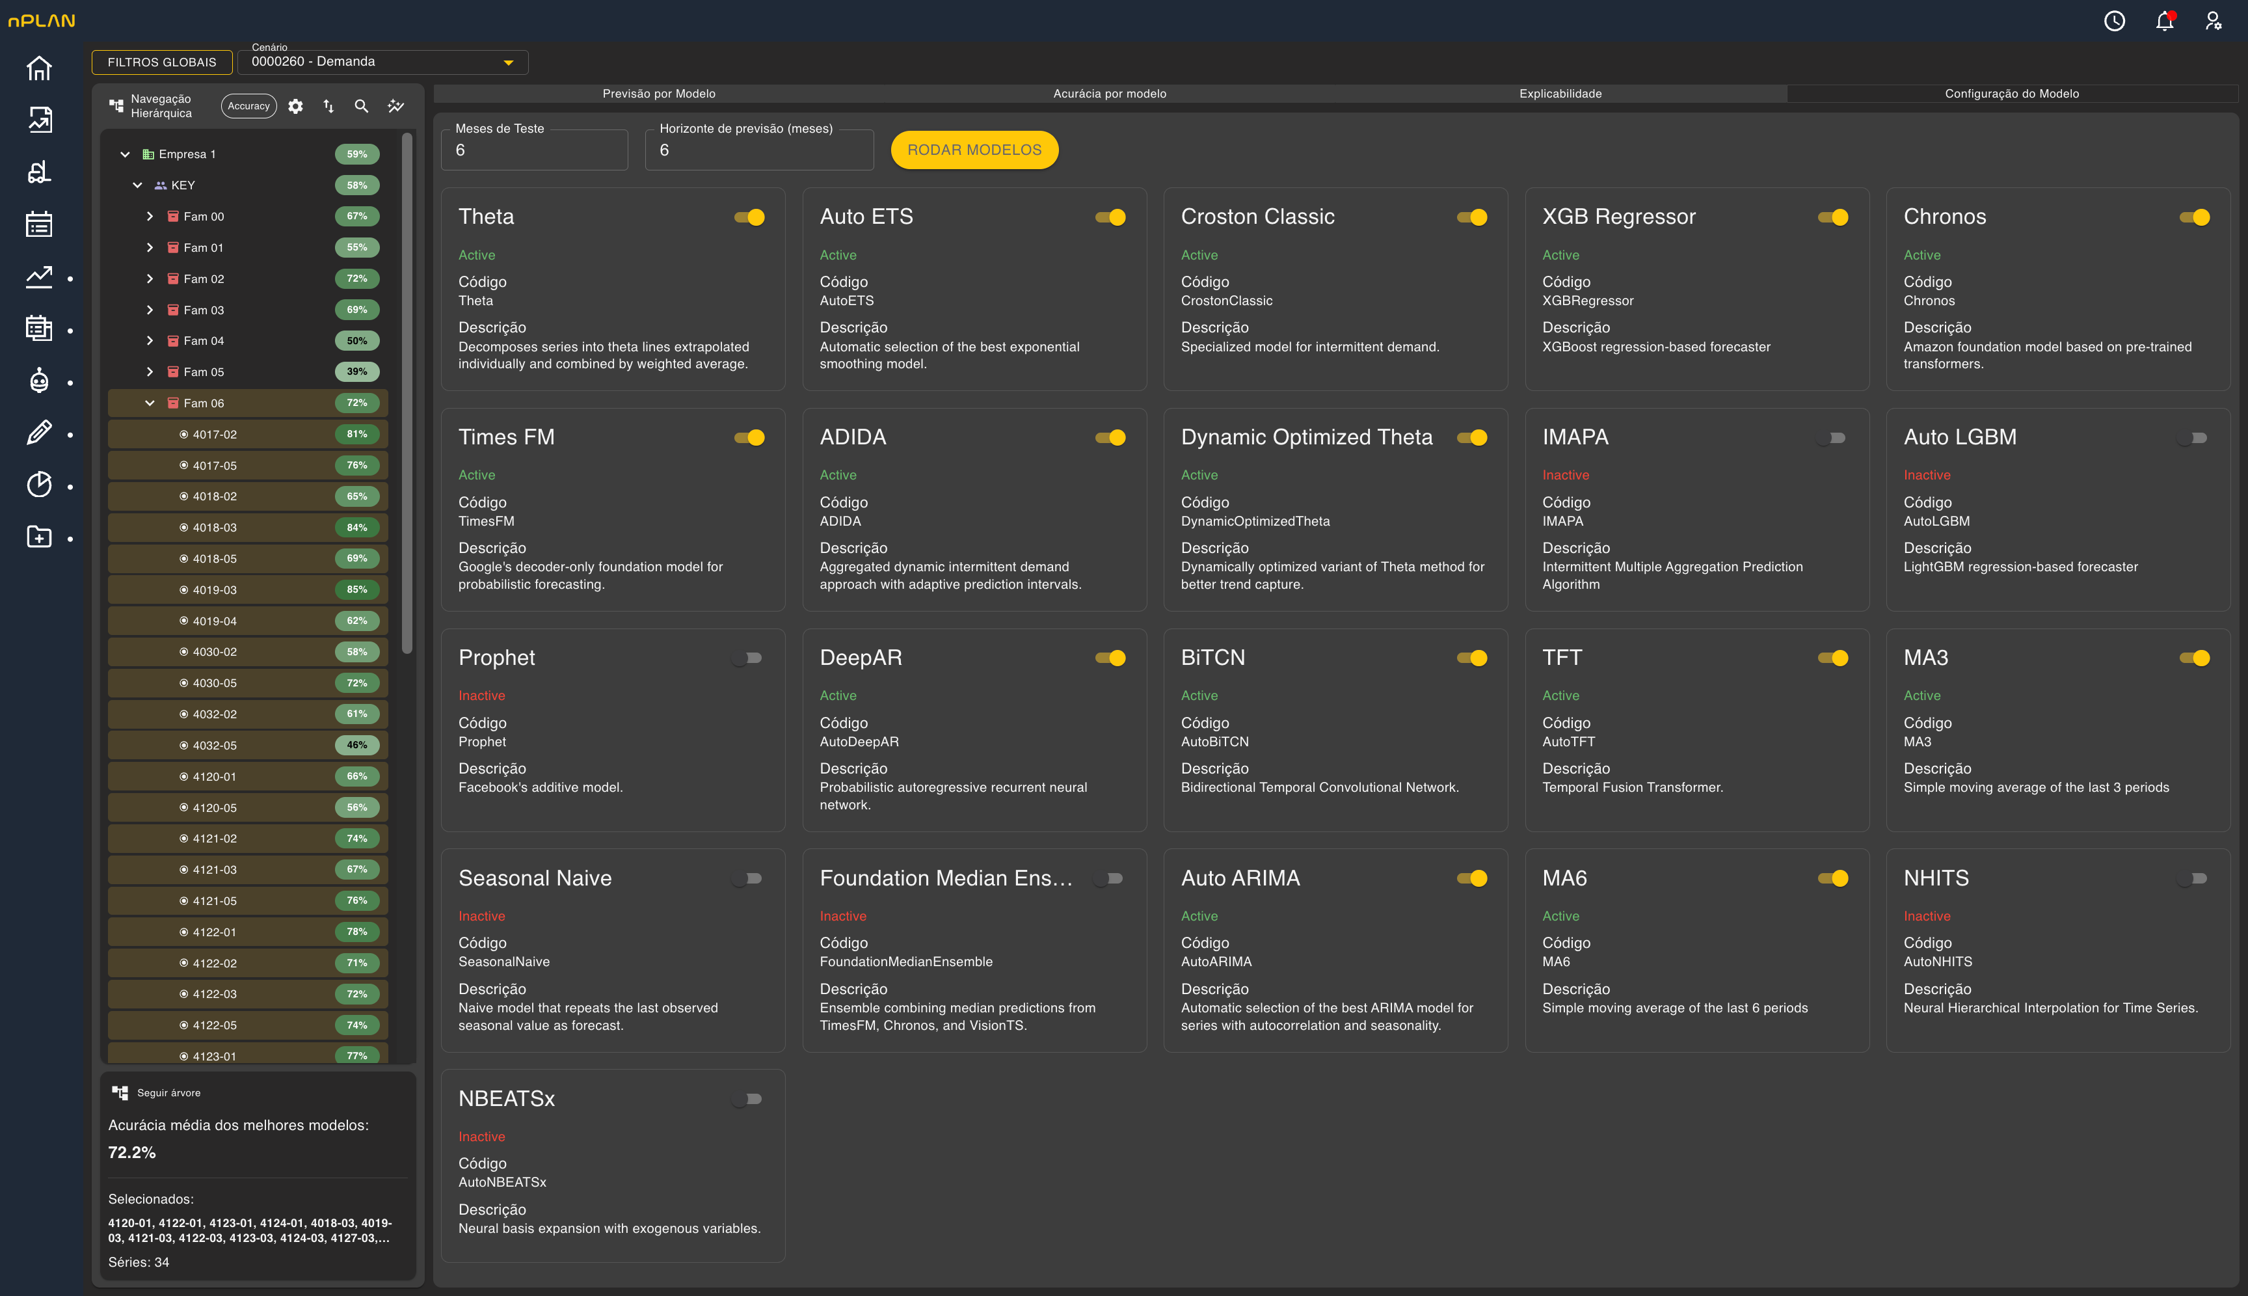The image size is (2248, 1296).
Task: Collapse the Fam 06 node
Action: 150,403
